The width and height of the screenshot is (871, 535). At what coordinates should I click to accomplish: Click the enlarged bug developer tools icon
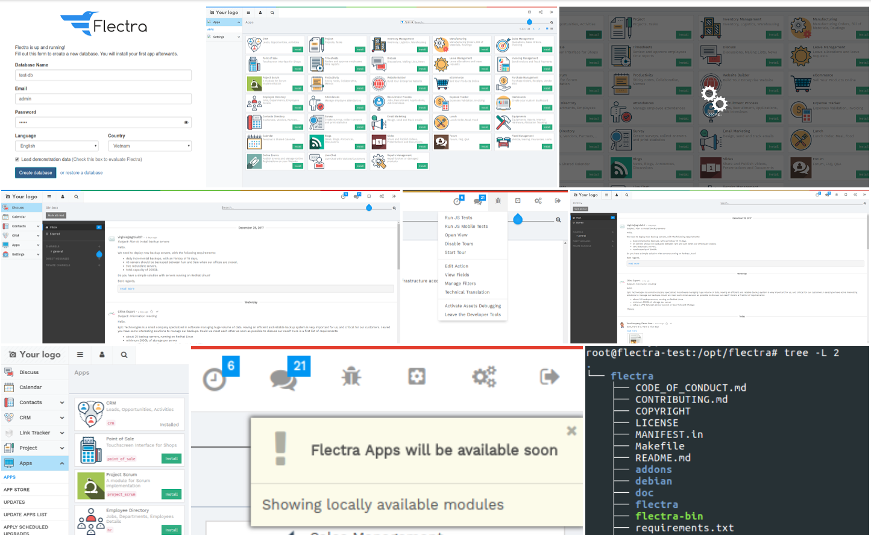click(351, 377)
